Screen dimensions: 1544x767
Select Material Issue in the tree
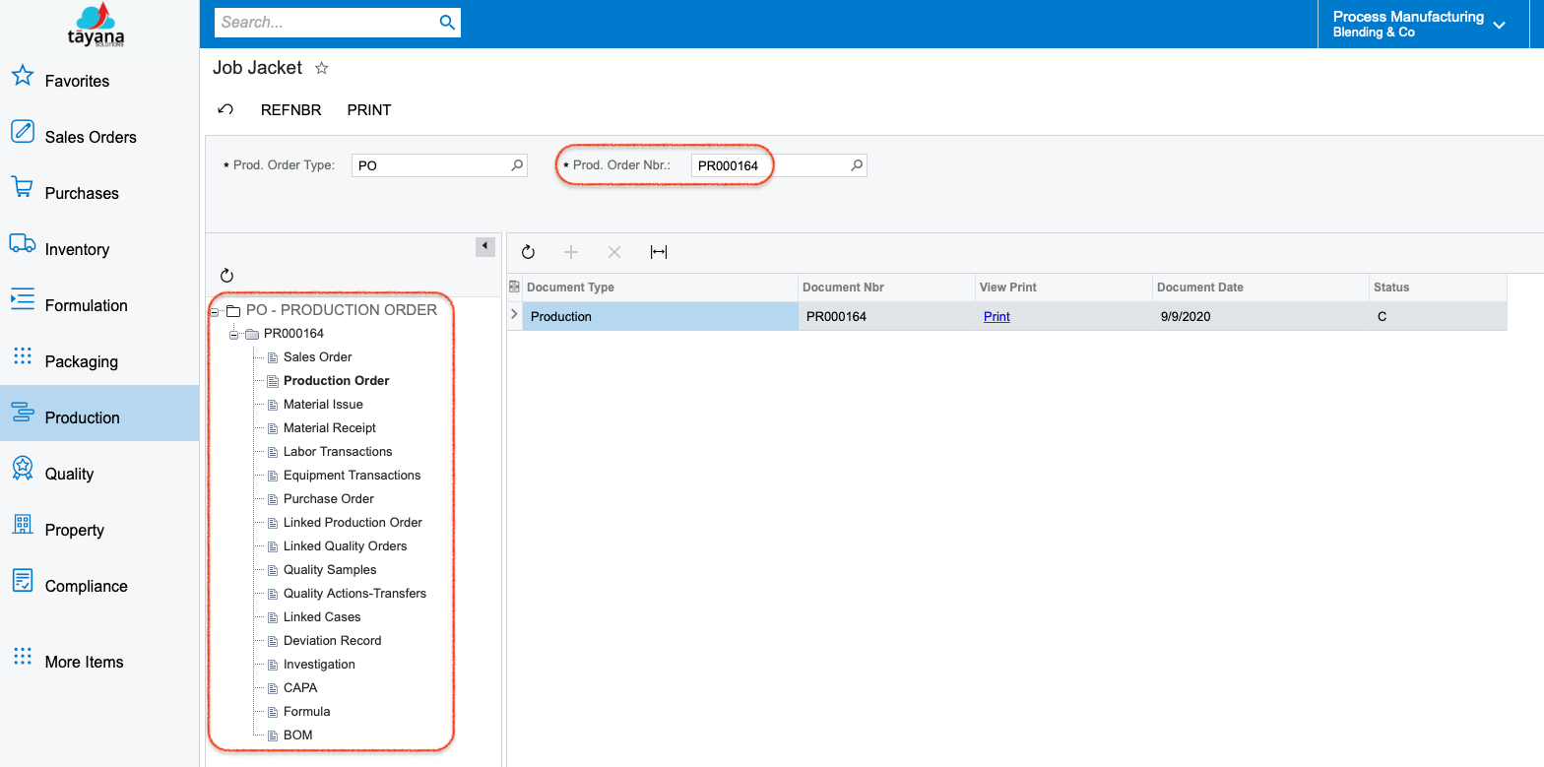[323, 405]
